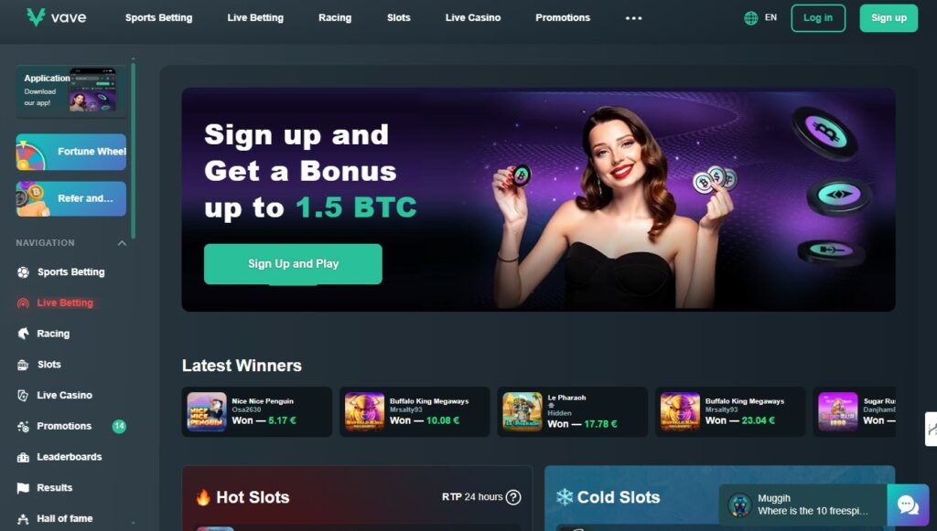This screenshot has height=531, width=937.
Task: Click the Log in button
Action: pyautogui.click(x=818, y=18)
